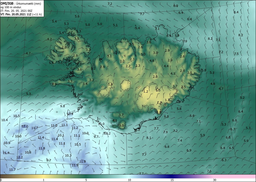Click the "5" tick label on the colour scale
The width and height of the screenshot is (256, 182).
(86, 180)
